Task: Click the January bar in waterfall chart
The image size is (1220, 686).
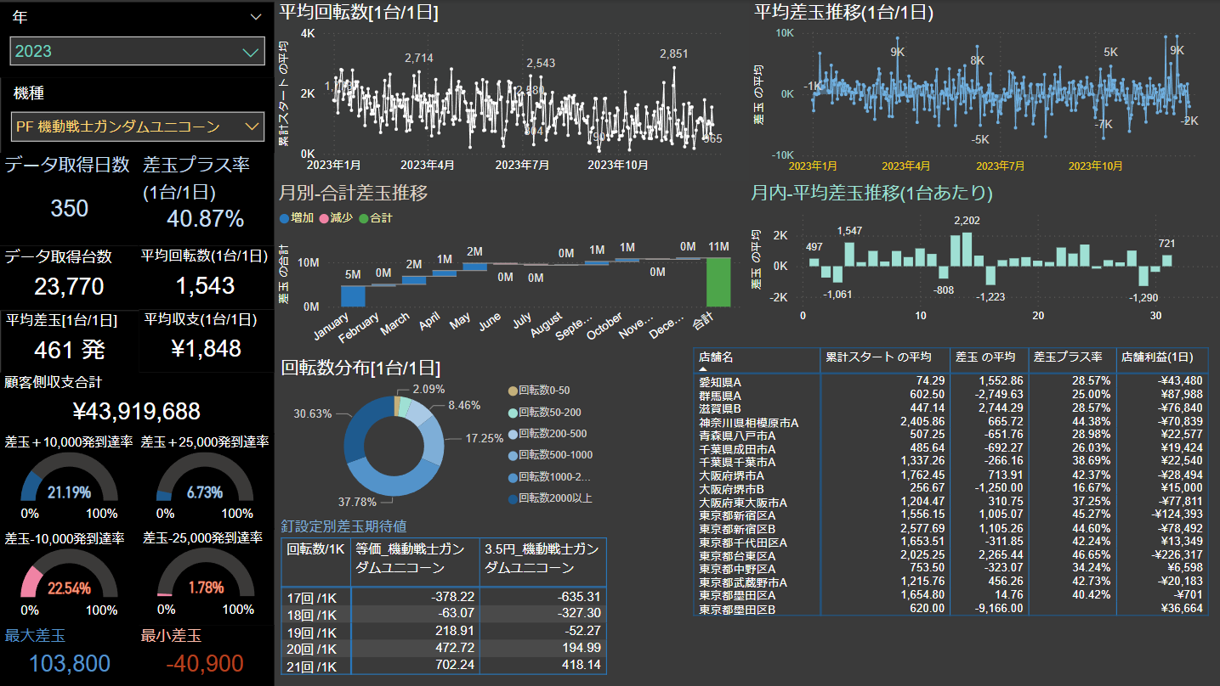Action: (352, 295)
